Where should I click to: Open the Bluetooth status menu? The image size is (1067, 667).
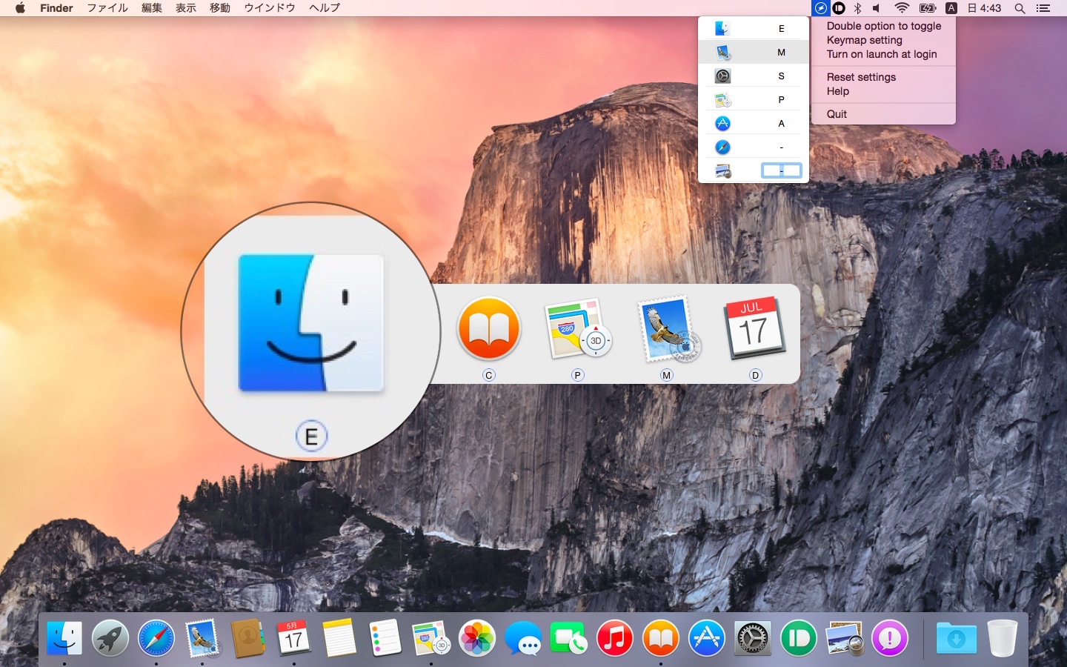[x=858, y=8]
